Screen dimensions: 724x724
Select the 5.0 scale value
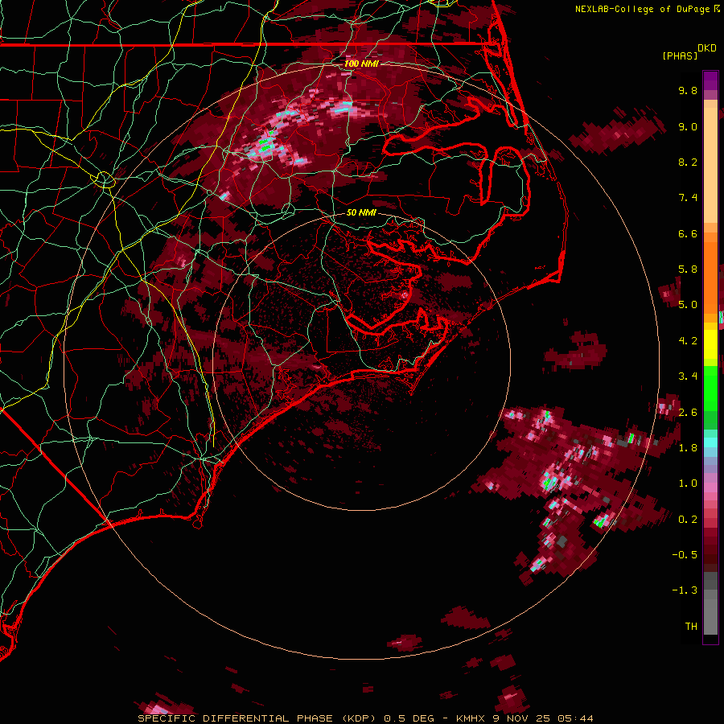click(688, 305)
